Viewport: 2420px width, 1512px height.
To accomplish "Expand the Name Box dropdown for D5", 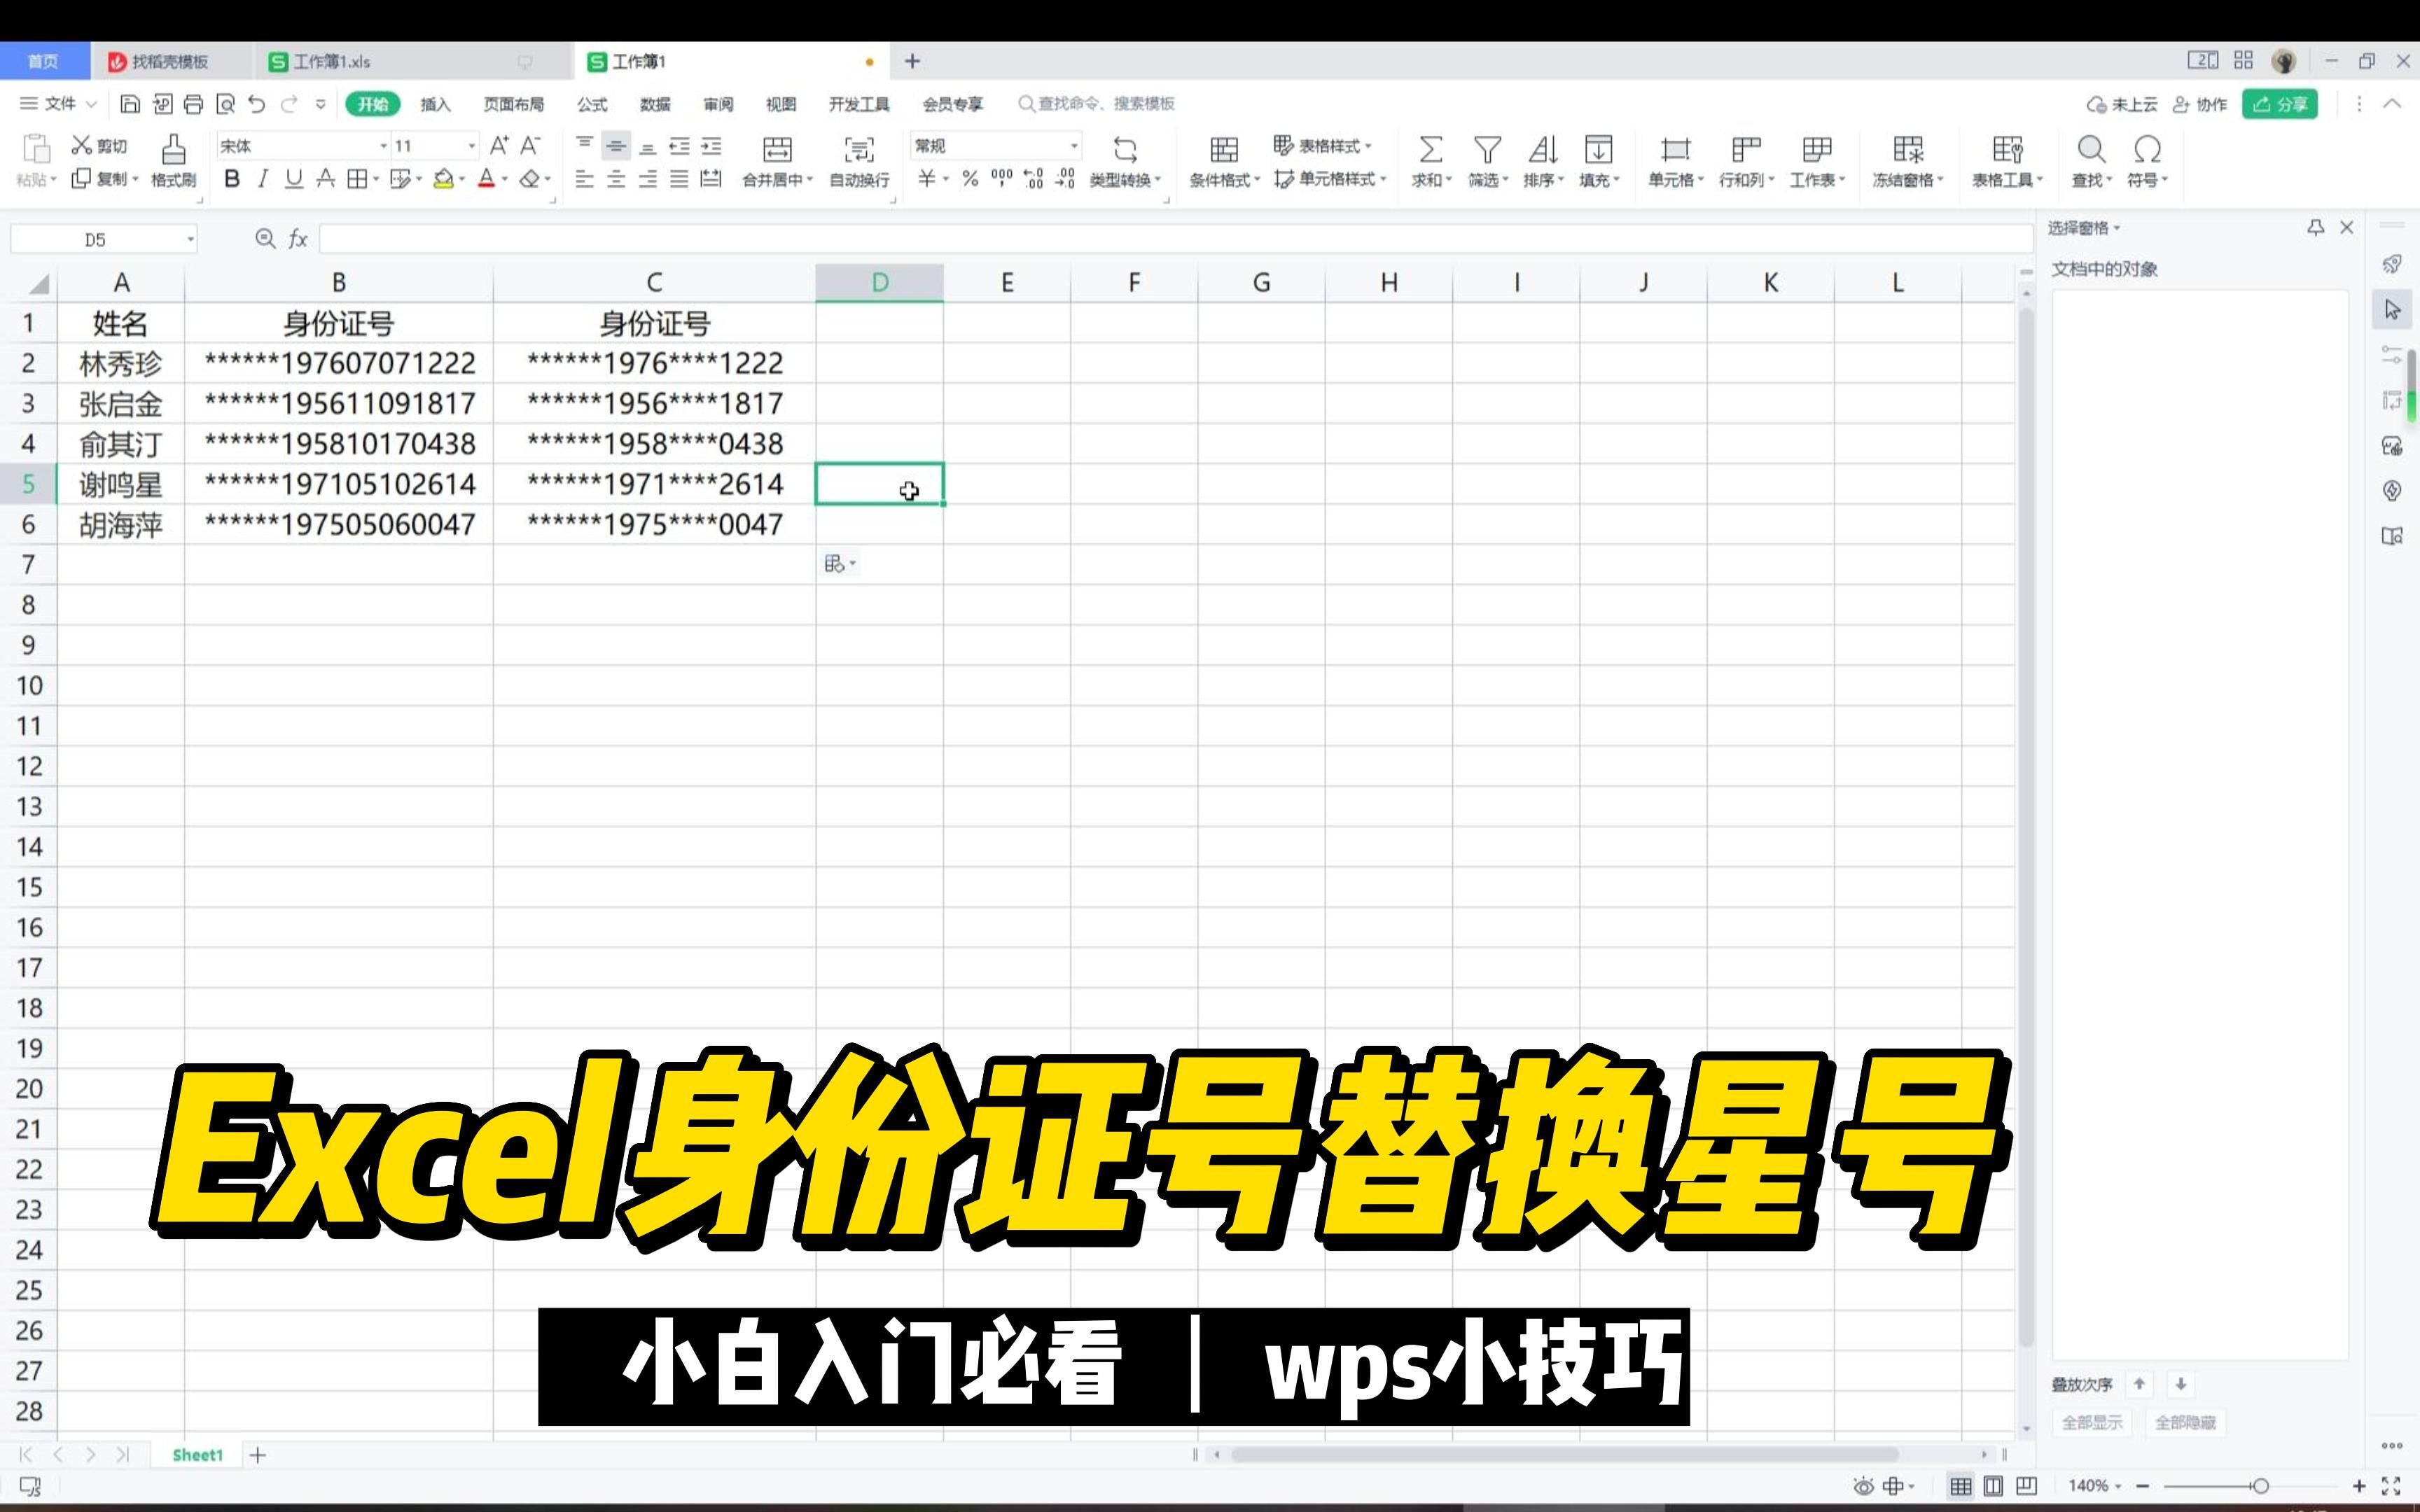I will coord(190,240).
